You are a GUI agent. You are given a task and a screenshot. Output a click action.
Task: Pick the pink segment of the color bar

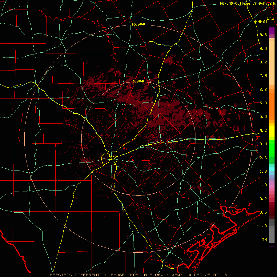[272, 187]
